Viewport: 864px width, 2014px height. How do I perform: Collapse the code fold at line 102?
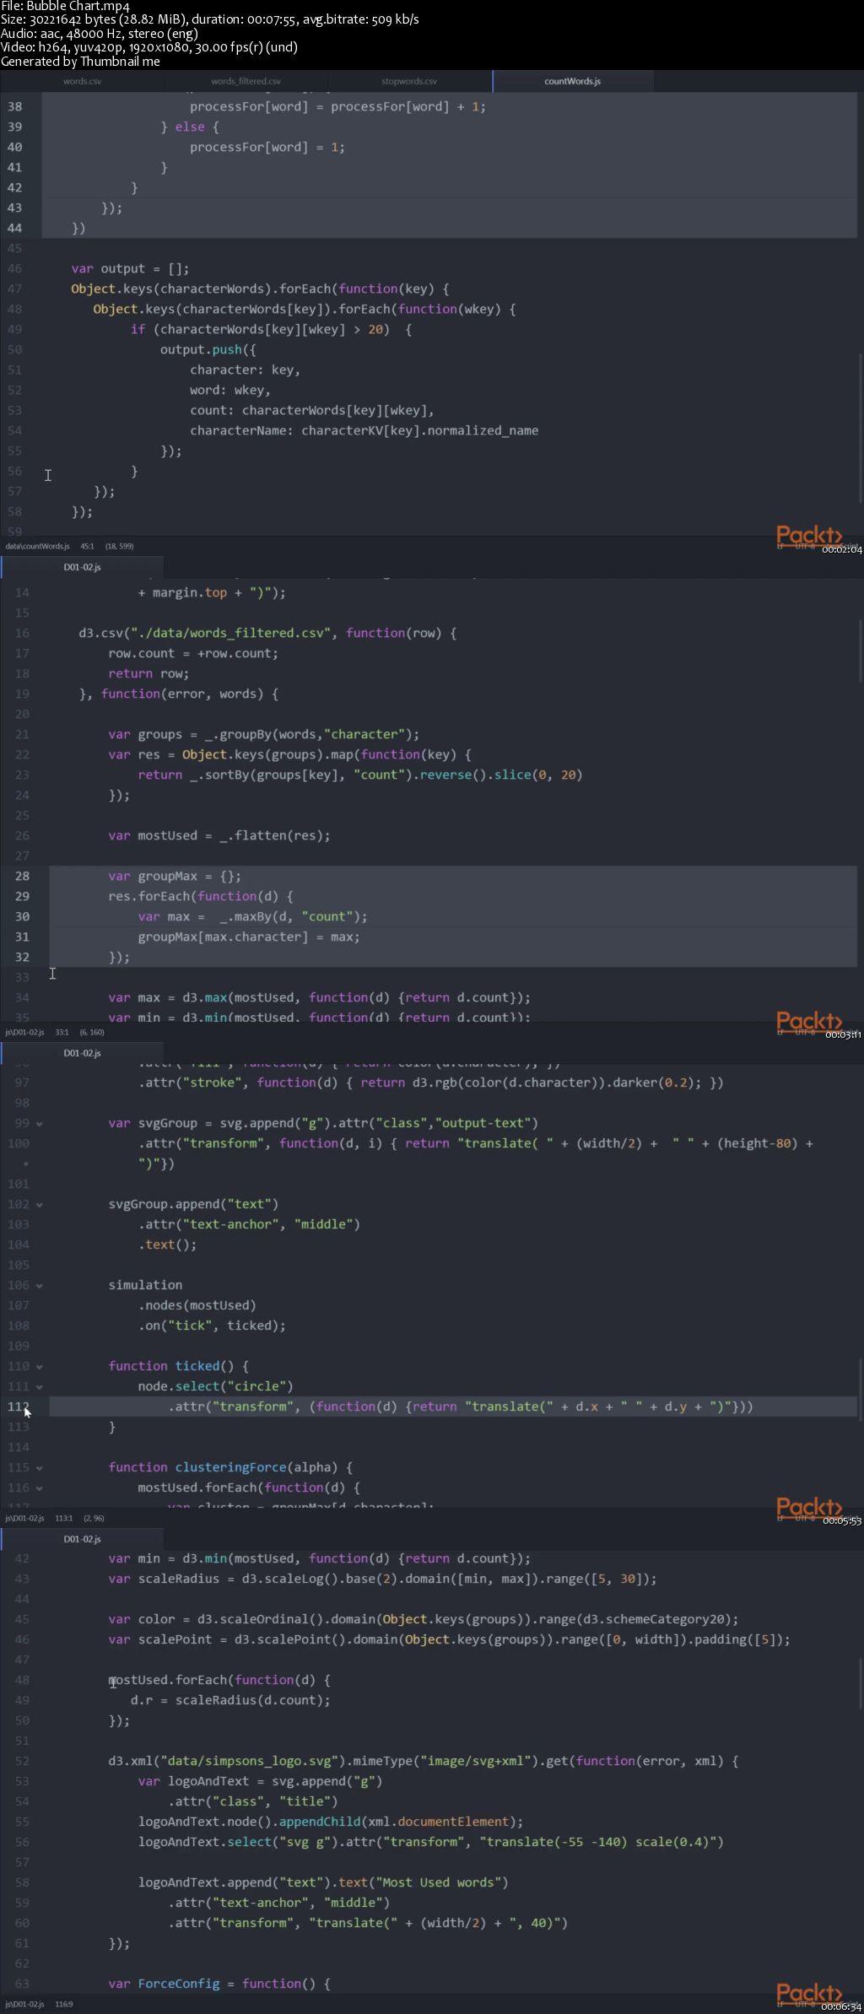tap(39, 1205)
